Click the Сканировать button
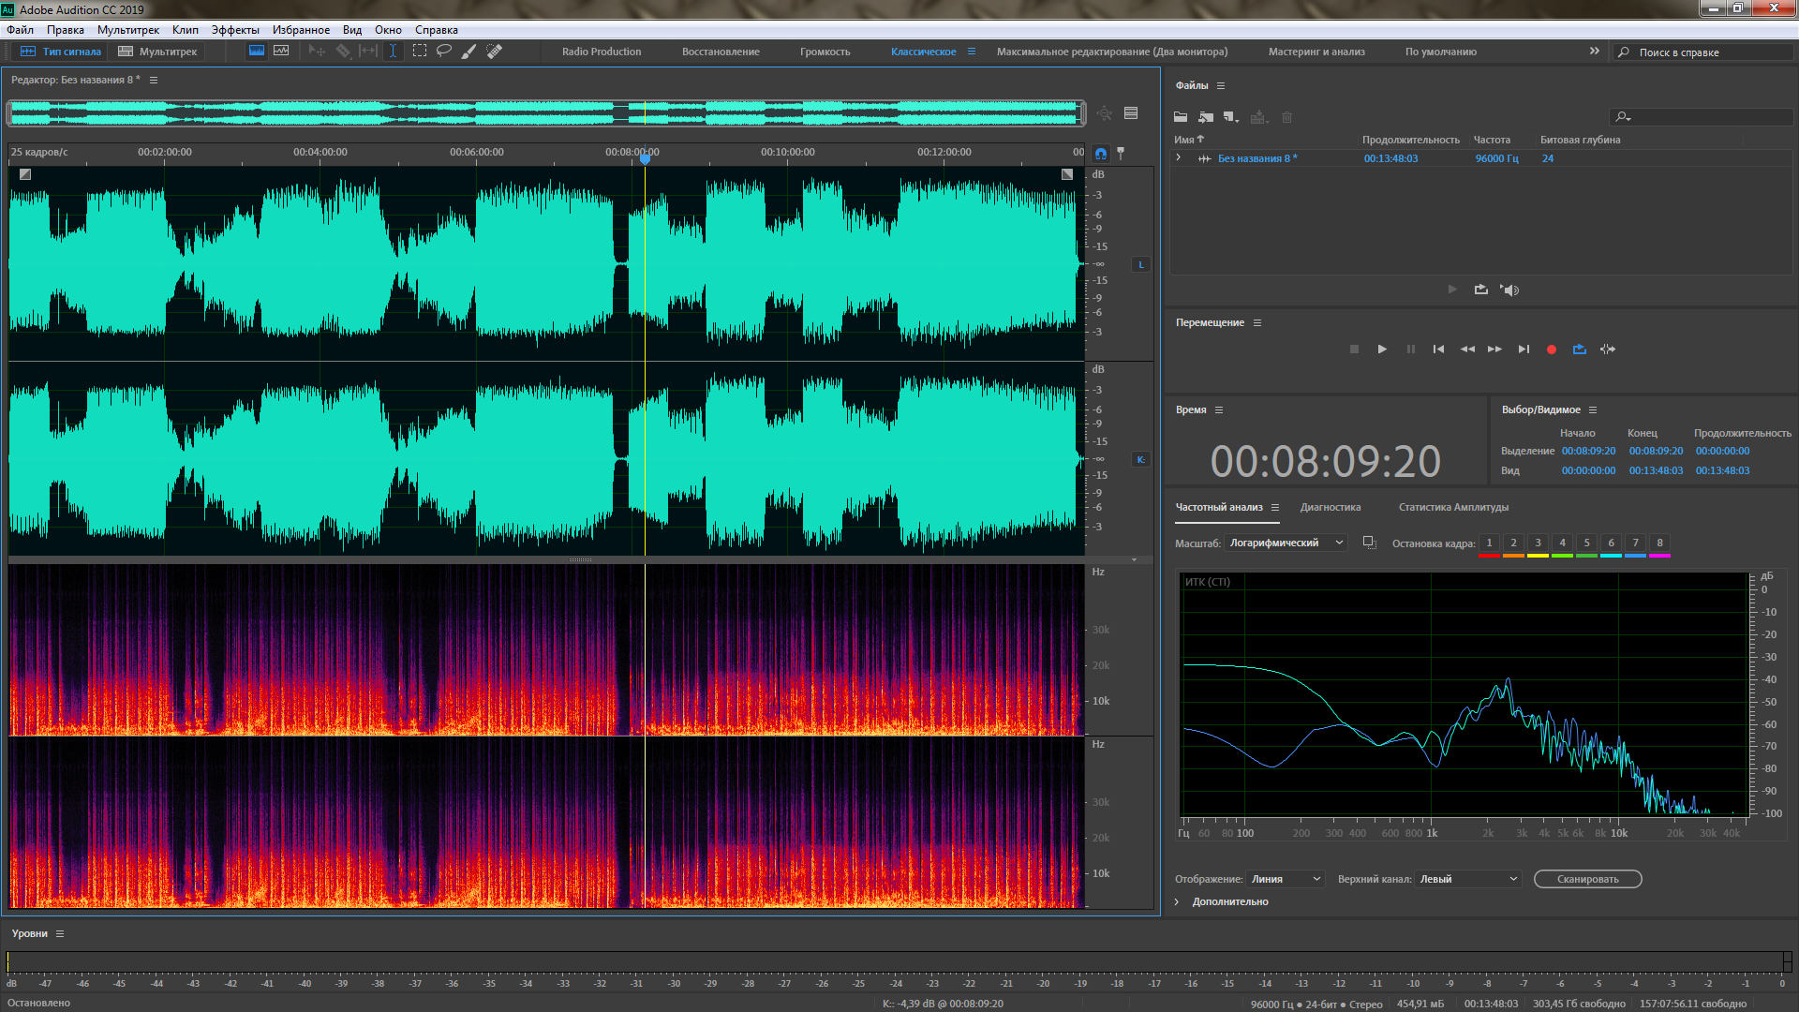1799x1012 pixels. pyautogui.click(x=1587, y=879)
